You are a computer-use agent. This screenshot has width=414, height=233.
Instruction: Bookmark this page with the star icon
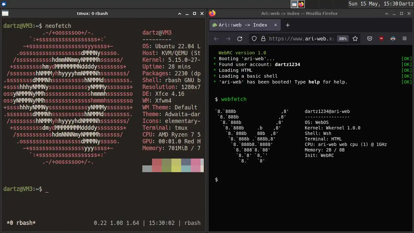click(355, 39)
